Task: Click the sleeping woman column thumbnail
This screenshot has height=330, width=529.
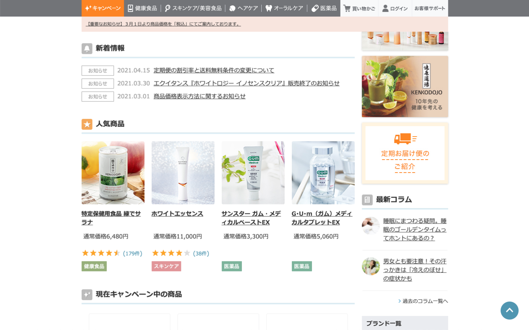Action: [371, 226]
